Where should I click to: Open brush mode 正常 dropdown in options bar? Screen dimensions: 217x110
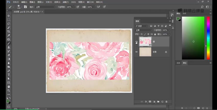click(45, 7)
